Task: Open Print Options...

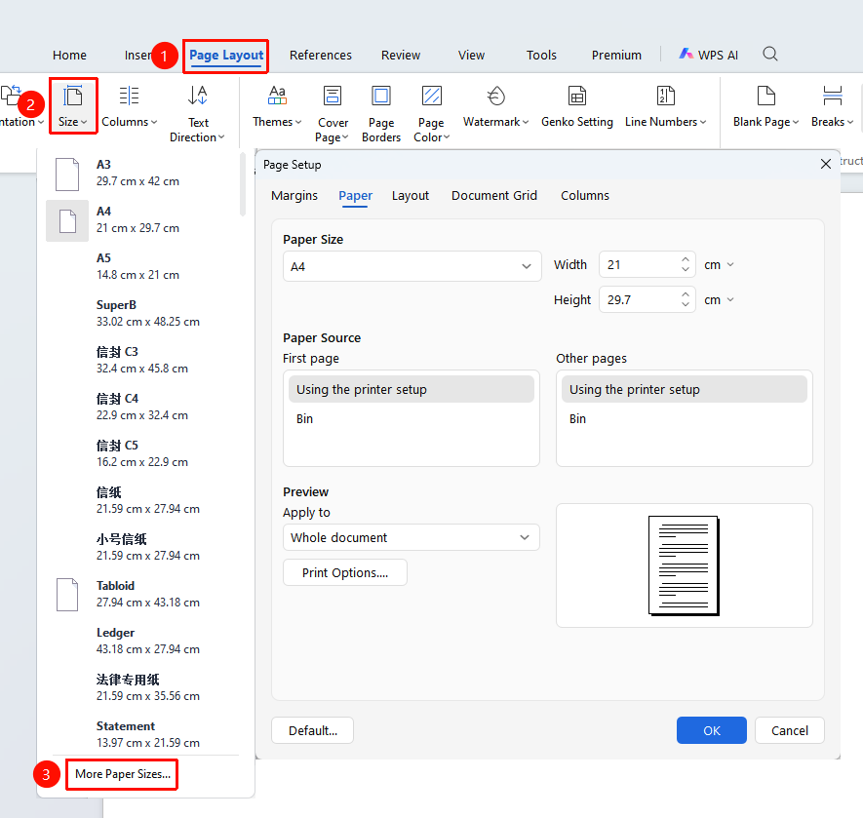Action: 345,572
